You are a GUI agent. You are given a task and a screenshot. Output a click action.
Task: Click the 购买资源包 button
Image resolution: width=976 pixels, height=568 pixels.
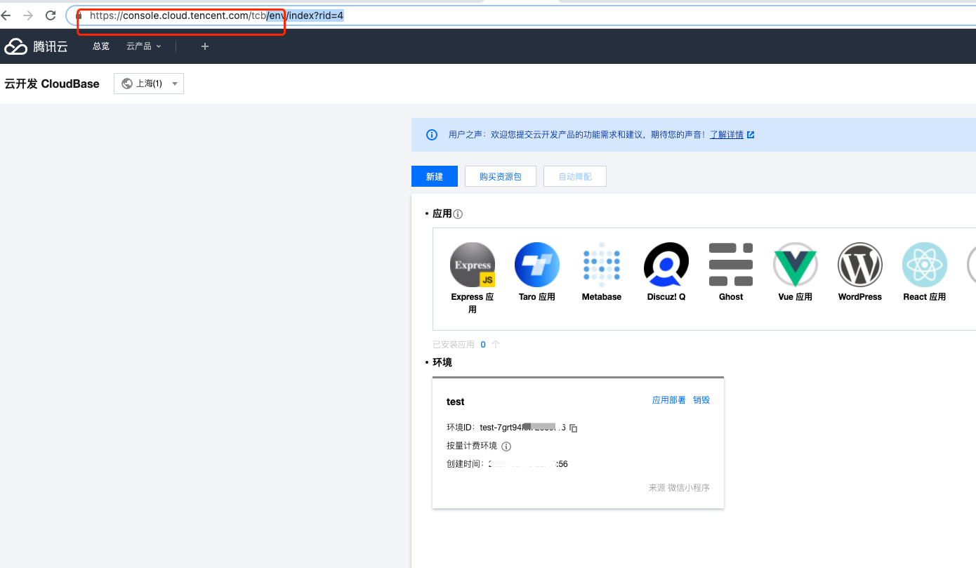[501, 176]
